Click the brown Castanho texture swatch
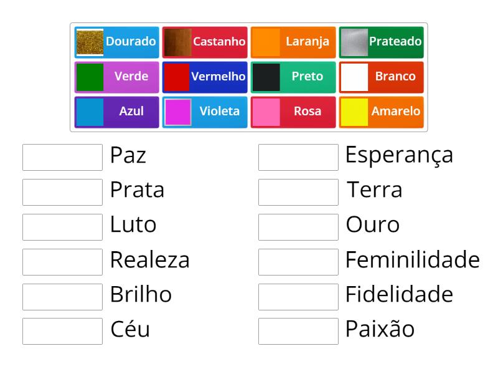 click(x=177, y=42)
